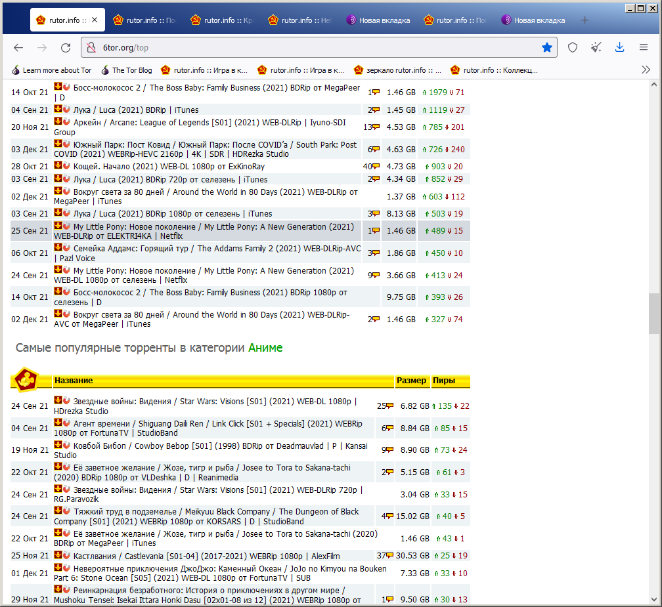Download torrent file for South Park: Post COVID
The image size is (662, 607).
click(58, 144)
